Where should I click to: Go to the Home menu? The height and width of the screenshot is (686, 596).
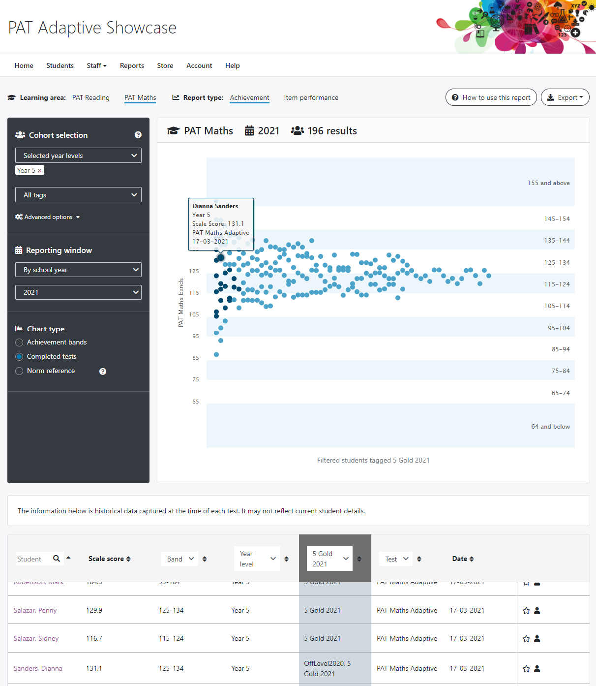pyautogui.click(x=24, y=65)
